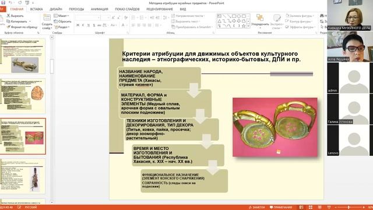Switch to reading view in status bar
This screenshot has height=210, width=373.
coord(320,208)
